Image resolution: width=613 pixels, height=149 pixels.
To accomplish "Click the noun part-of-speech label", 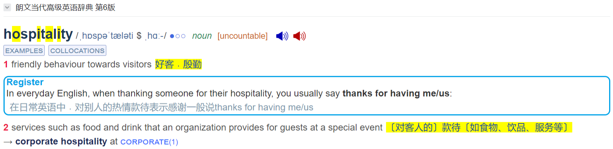I will [x=202, y=36].
